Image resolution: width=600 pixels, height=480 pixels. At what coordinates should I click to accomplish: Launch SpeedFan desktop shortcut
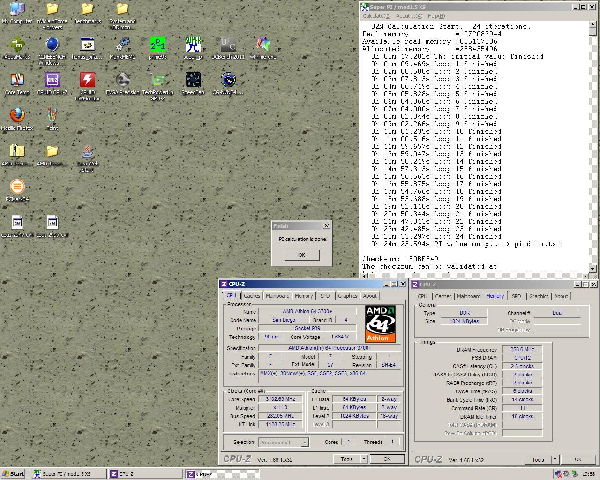193,84
